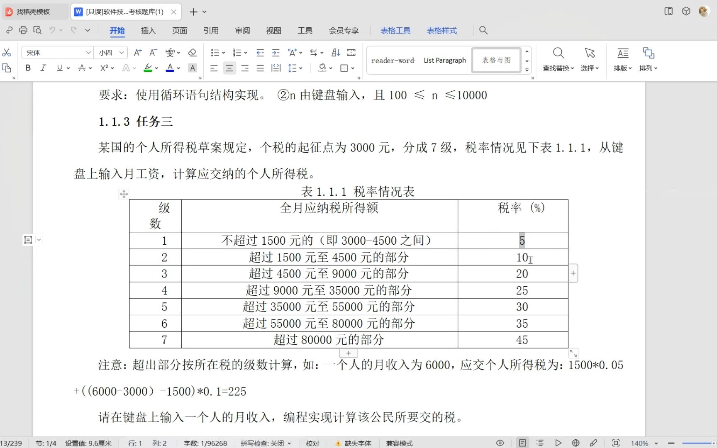Activate full-screen reading mode in status bar
This screenshot has height=448, width=717.
617,443
